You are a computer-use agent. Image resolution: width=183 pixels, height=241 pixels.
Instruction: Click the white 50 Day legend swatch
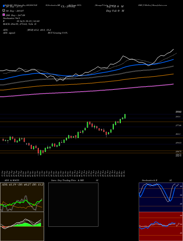tap(4, 11)
